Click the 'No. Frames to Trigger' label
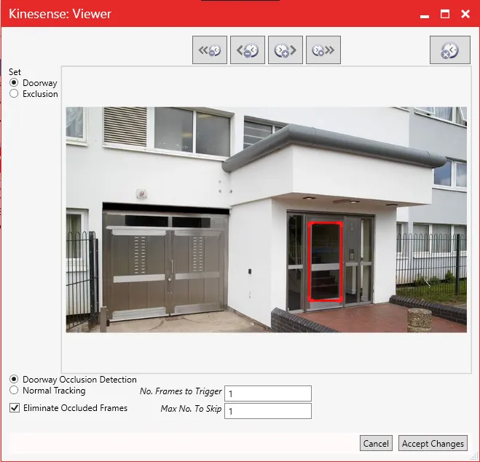 tap(181, 391)
